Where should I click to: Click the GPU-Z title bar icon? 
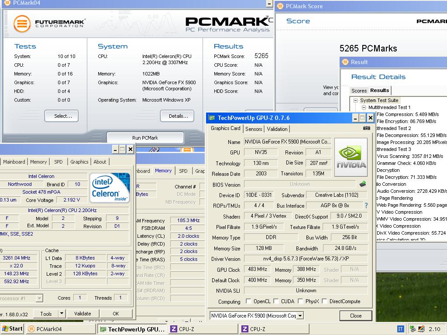pos(212,118)
